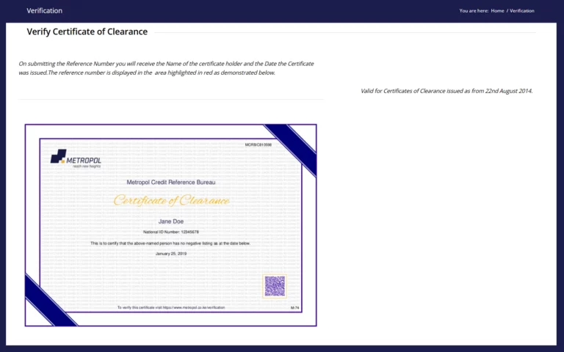Click the gold 'Certificate of Clearance' script title

(x=171, y=200)
